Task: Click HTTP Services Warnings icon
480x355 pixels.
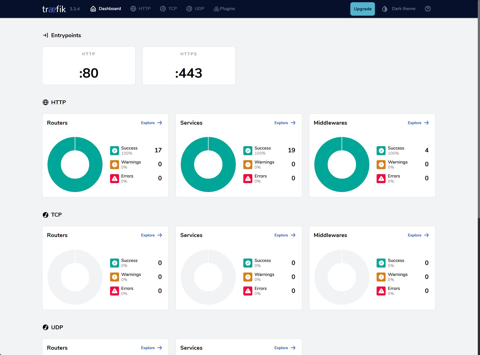Action: point(248,165)
